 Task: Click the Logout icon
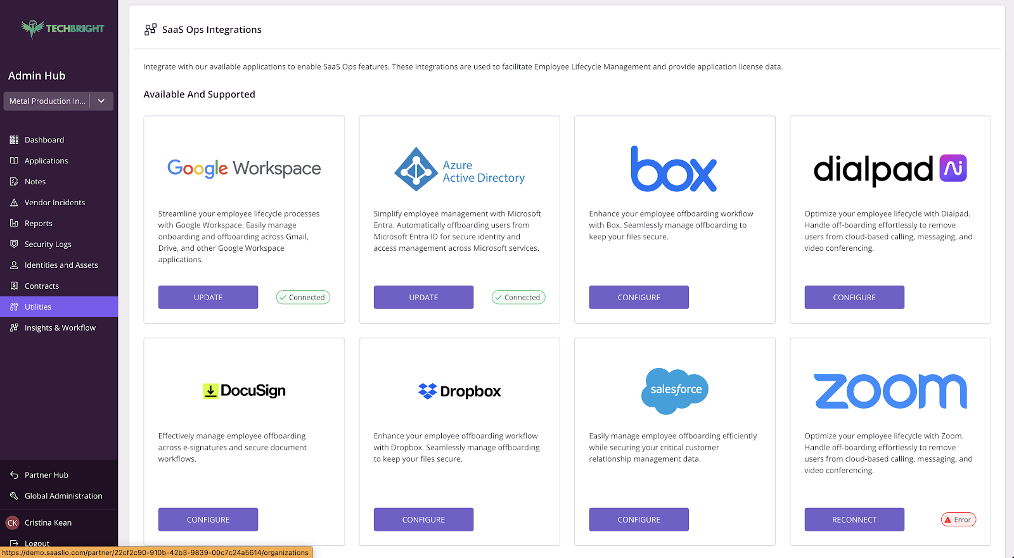coord(14,543)
